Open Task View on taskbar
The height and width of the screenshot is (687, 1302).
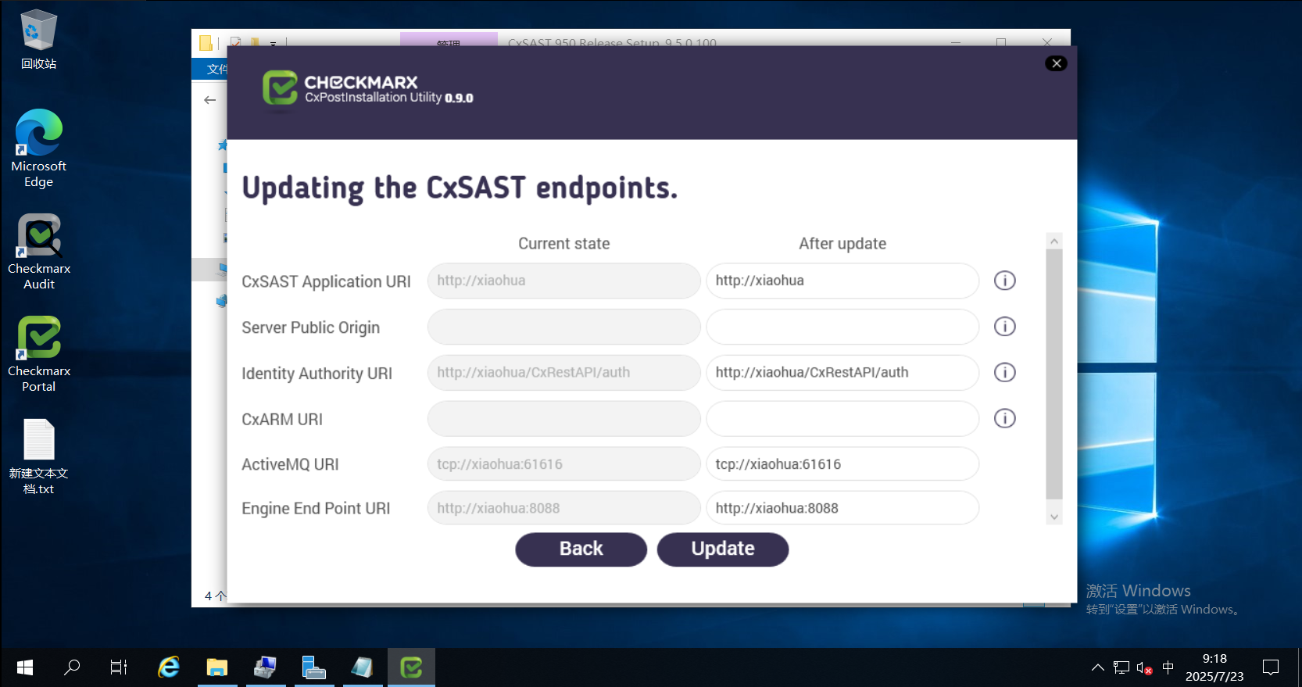click(119, 667)
